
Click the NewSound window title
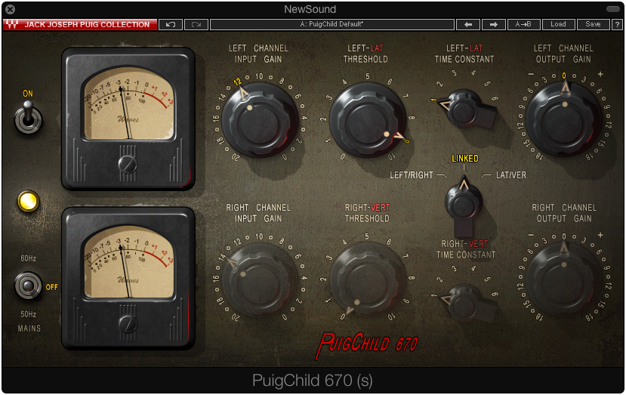(310, 9)
